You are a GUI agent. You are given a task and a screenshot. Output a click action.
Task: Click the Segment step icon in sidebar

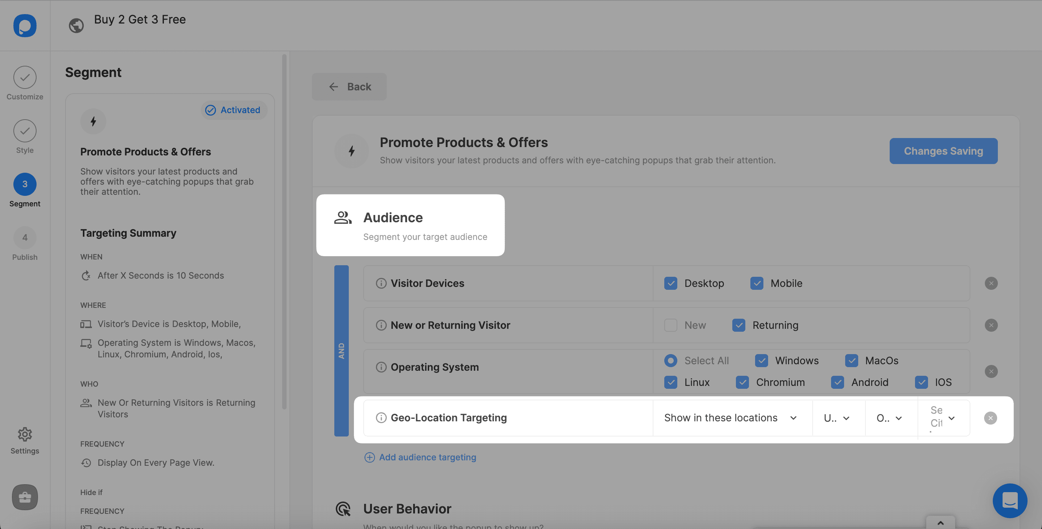pos(25,184)
